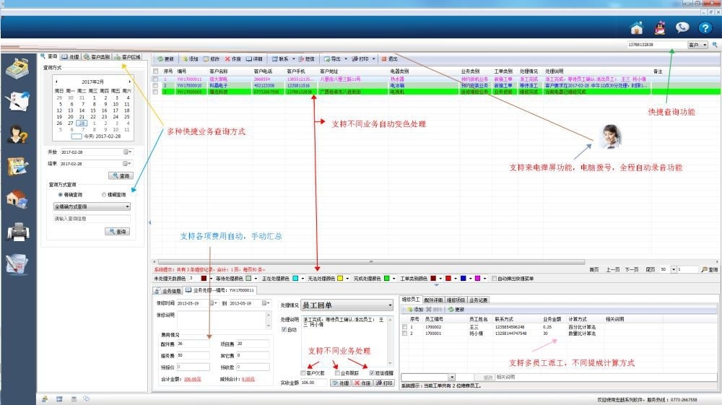
Task: Click the 打印 button in business handling panel
Action: point(384,383)
